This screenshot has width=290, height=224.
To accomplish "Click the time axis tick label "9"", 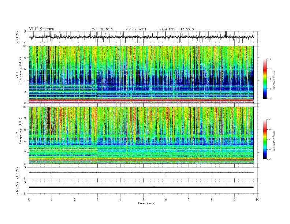I will 234,199.
